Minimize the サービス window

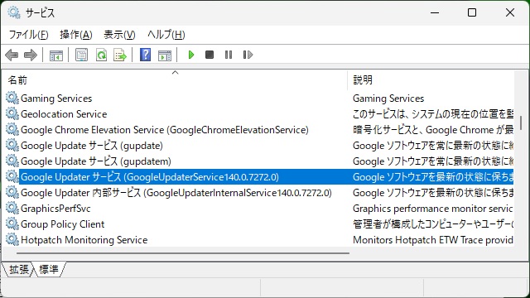coord(435,13)
